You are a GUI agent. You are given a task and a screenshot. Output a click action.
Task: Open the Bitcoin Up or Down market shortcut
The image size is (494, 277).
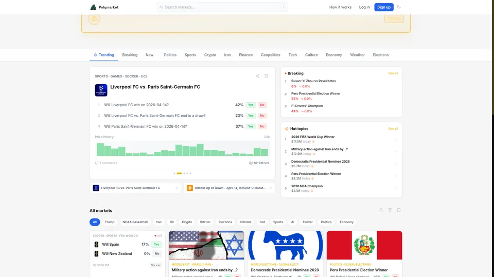click(x=229, y=188)
